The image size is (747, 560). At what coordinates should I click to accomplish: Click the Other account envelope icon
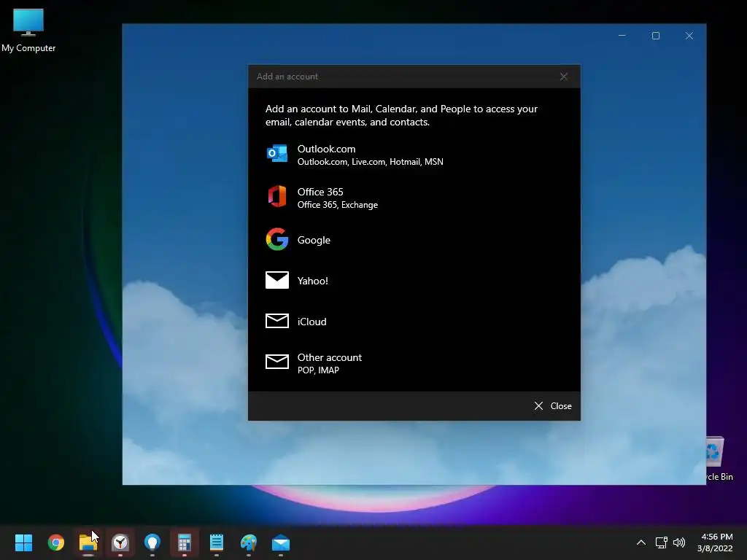tap(276, 362)
